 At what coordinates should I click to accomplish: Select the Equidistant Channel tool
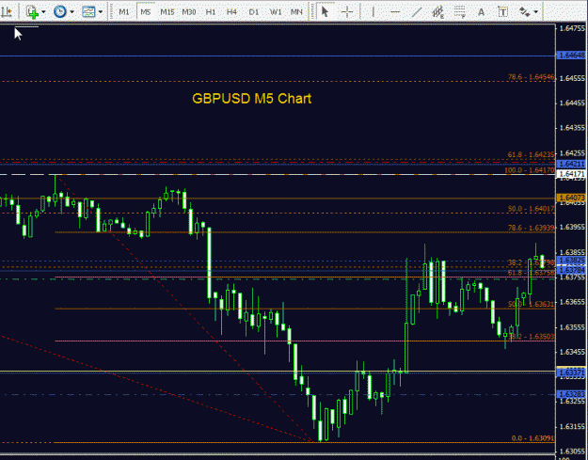(437, 12)
